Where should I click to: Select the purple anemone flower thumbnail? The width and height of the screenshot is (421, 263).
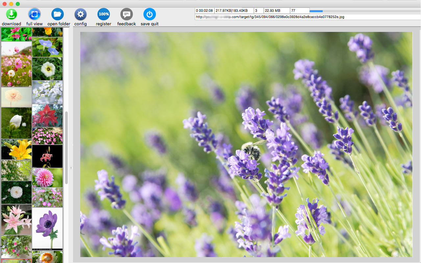tap(47, 228)
